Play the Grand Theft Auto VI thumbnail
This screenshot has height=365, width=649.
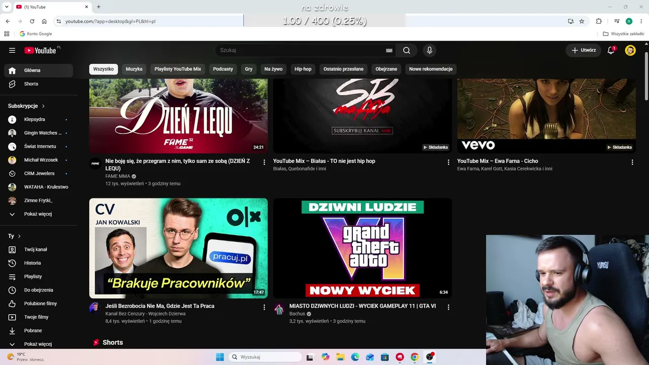363,248
